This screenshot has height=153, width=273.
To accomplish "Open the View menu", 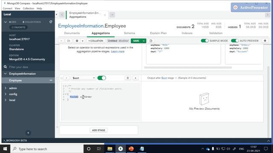I will coord(17,8).
